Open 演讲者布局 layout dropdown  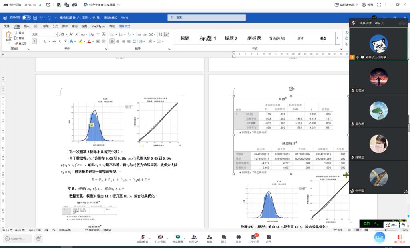coord(346,5)
